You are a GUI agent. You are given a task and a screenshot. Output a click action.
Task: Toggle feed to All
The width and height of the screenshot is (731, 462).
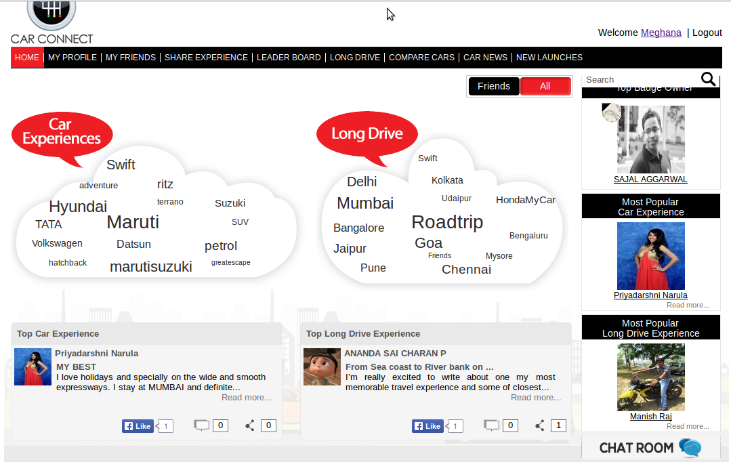pyautogui.click(x=545, y=86)
